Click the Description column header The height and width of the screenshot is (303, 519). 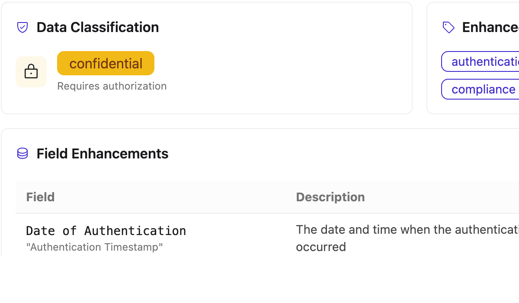[x=330, y=197]
